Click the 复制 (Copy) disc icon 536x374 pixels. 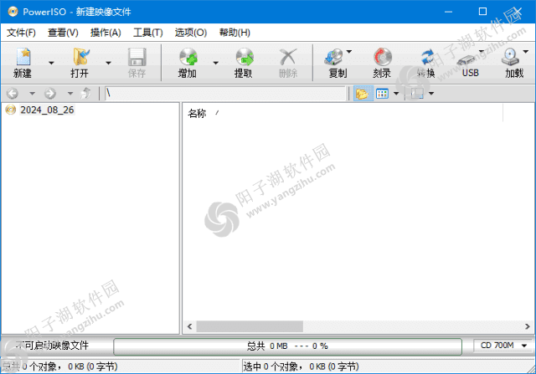[333, 57]
